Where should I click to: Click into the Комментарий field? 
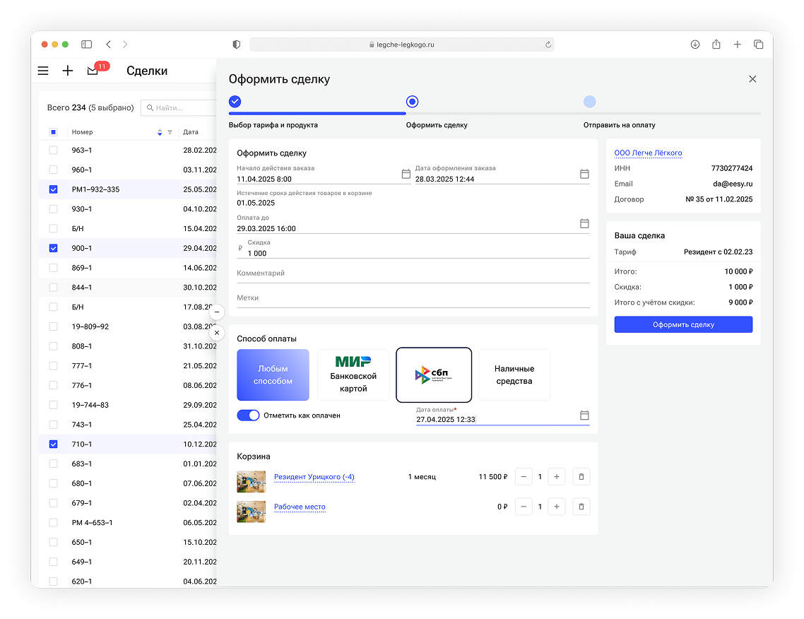pyautogui.click(x=413, y=273)
